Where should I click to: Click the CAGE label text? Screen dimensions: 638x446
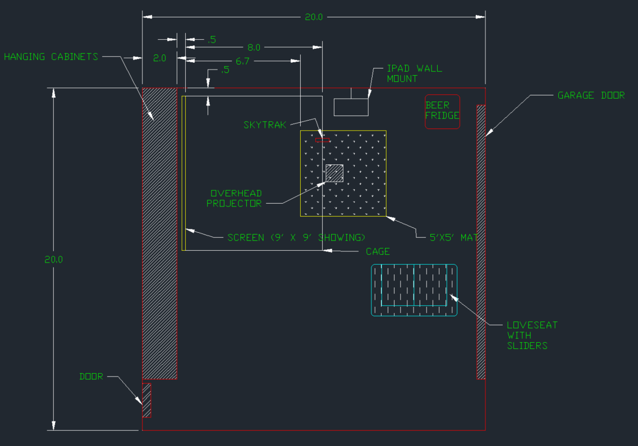tap(378, 251)
